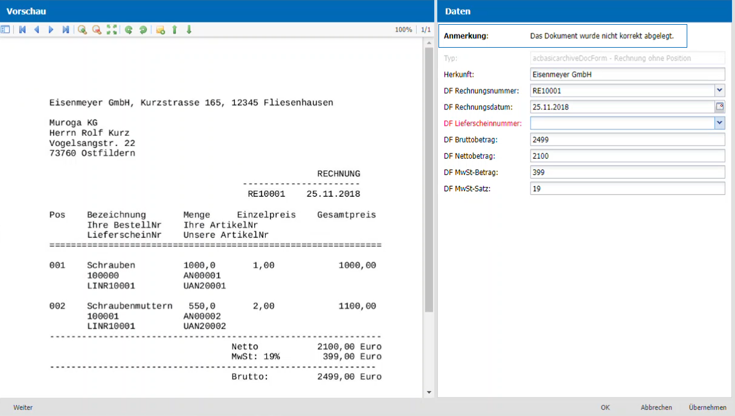
Task: Toggle the thumbnail sidebar panel icon
Action: 5,30
